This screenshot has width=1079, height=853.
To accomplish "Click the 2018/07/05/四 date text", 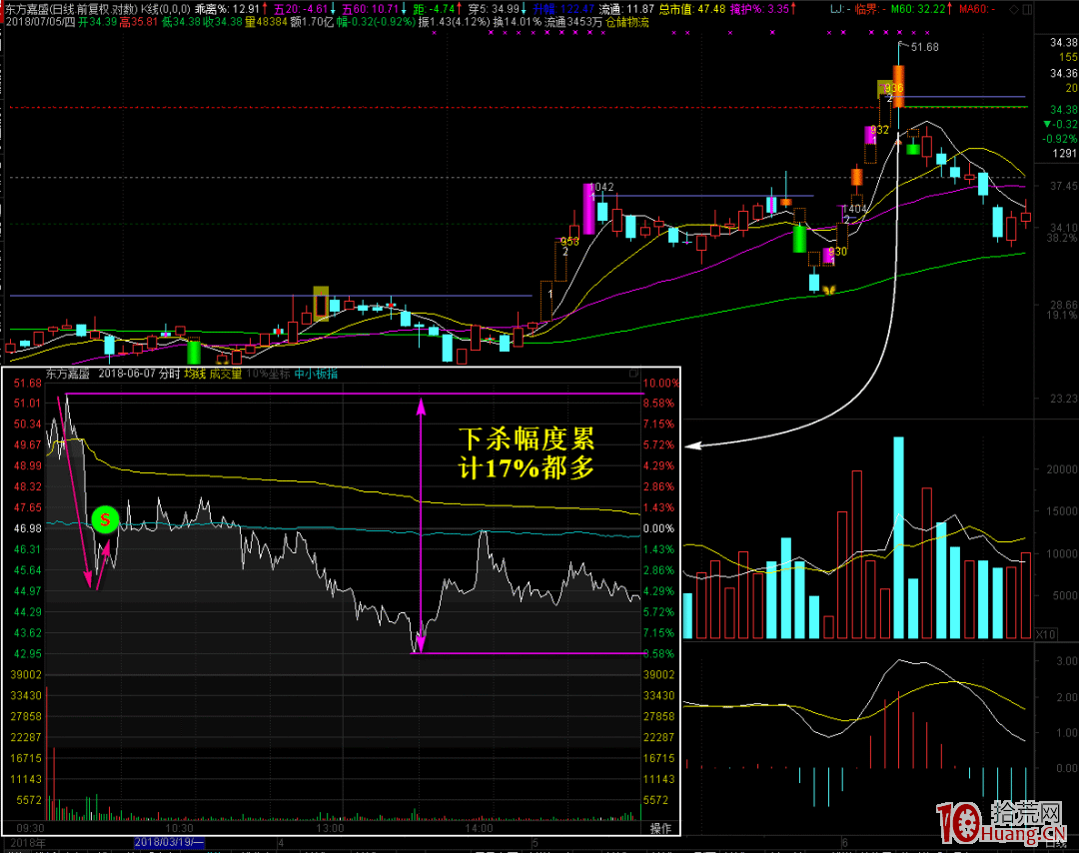I will pos(41,22).
